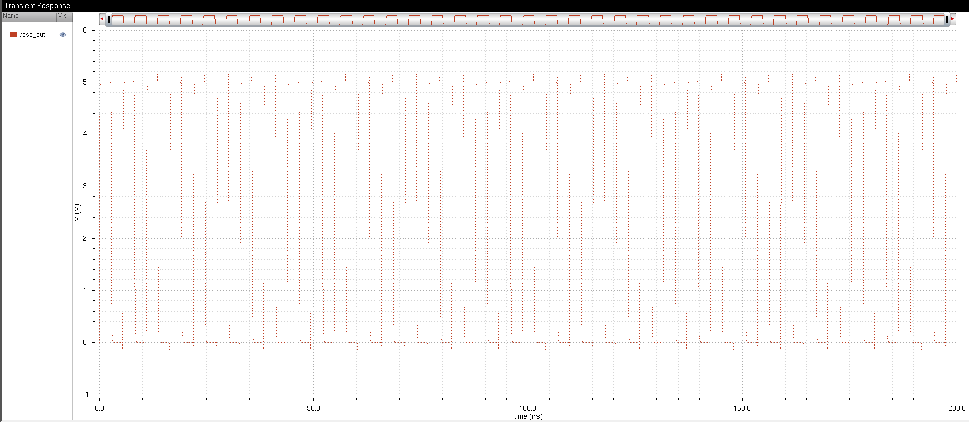Click the 0 tick label on voltage axis
The image size is (969, 422).
85,342
